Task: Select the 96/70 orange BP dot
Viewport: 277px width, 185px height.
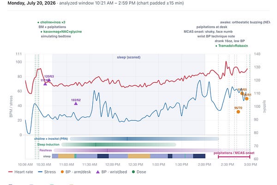Action: pos(238,112)
